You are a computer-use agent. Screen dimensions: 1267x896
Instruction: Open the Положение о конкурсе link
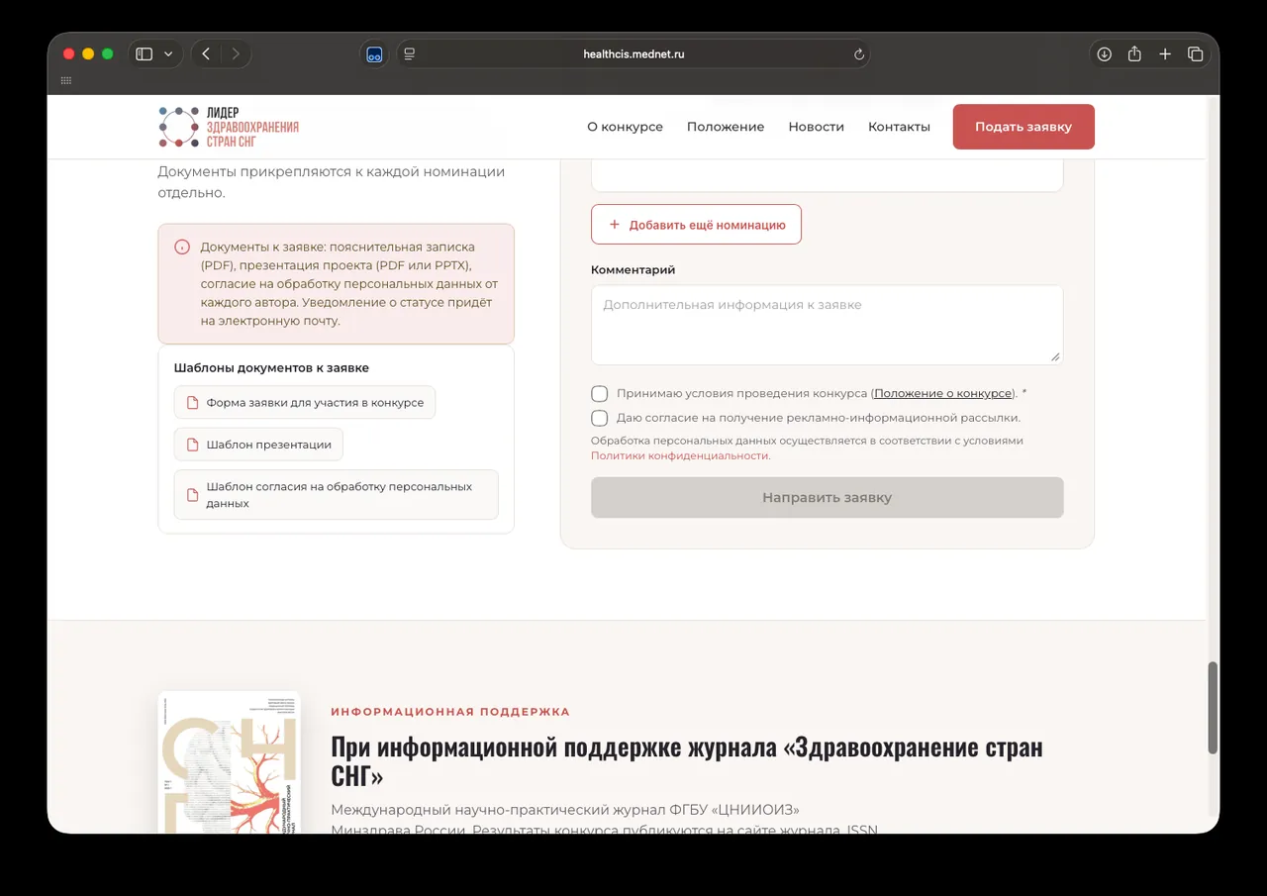[942, 393]
